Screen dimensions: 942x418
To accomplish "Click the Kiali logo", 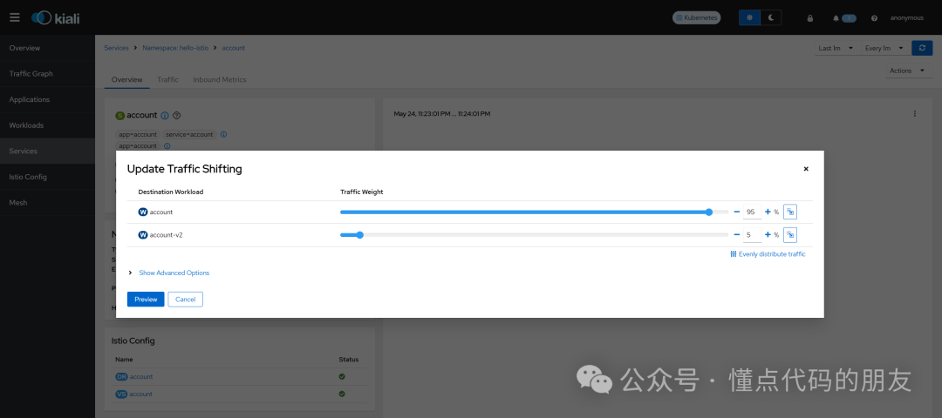I will (x=55, y=18).
